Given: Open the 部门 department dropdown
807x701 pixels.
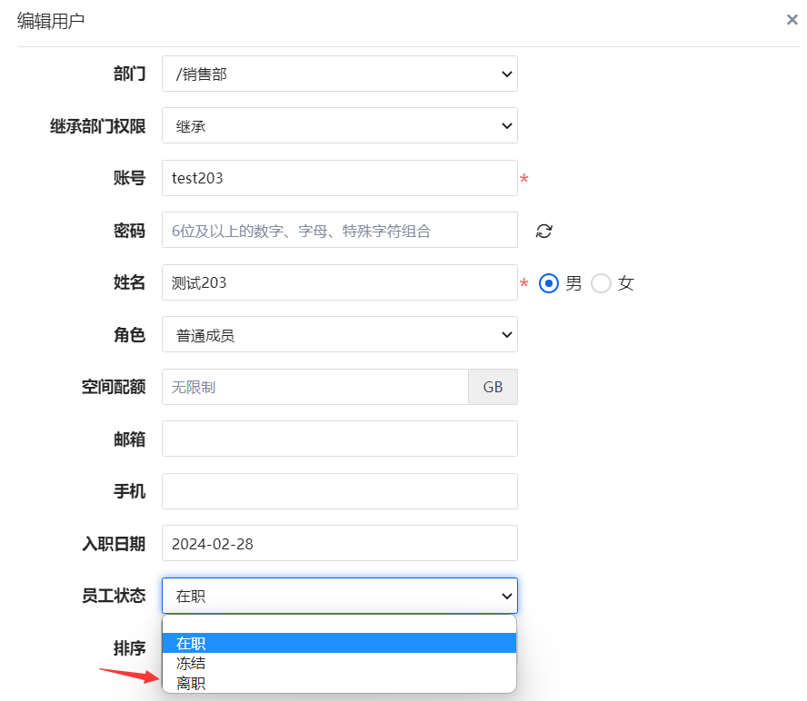Looking at the screenshot, I should (x=339, y=74).
